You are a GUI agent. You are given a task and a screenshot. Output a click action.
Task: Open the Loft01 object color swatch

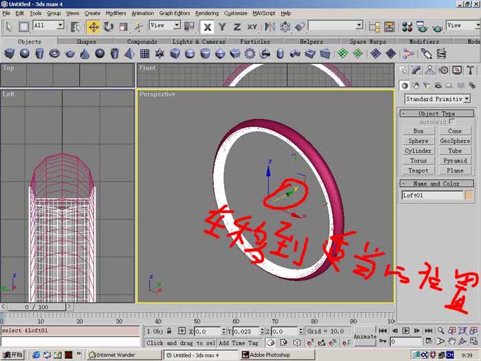469,195
